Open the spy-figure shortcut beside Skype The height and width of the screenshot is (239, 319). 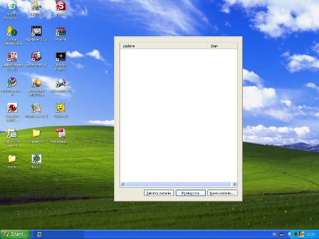(36, 5)
